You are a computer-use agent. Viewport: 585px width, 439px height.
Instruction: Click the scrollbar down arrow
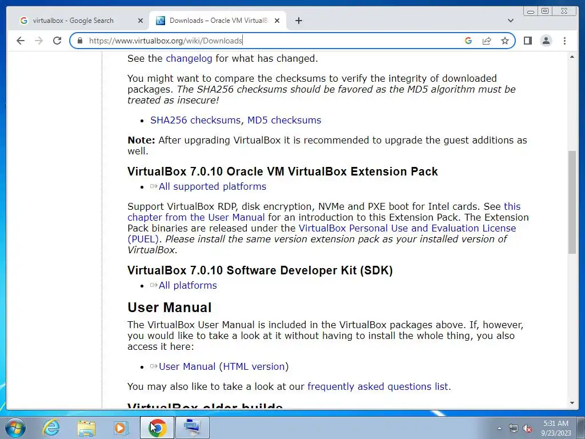(x=572, y=403)
